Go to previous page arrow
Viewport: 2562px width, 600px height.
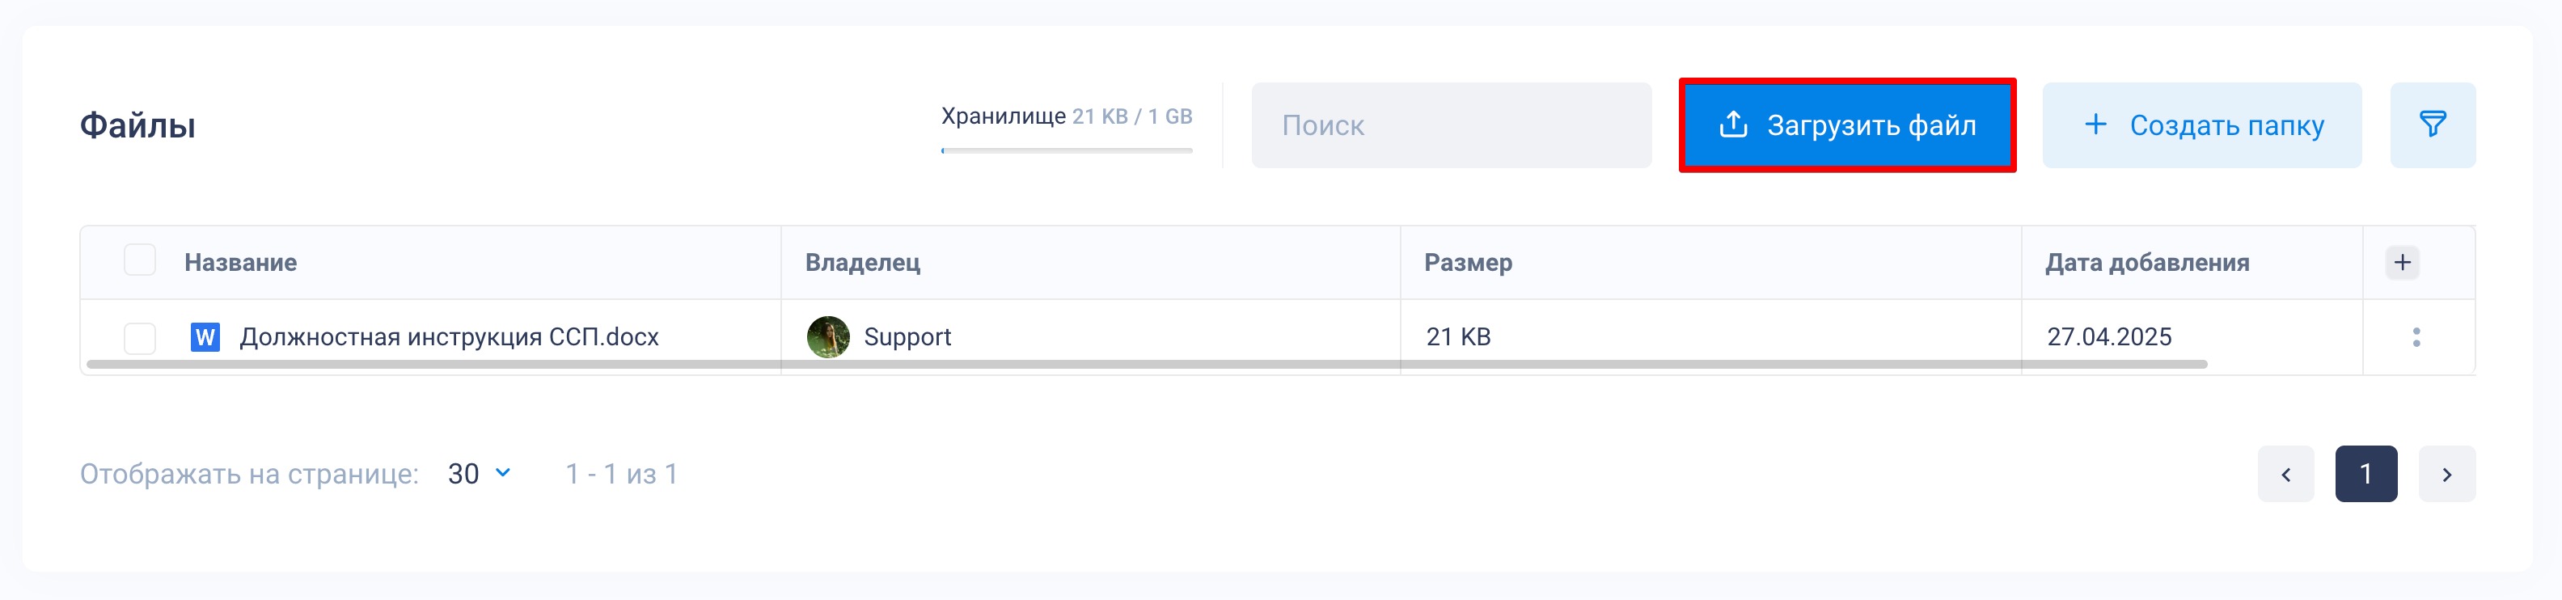click(2285, 474)
